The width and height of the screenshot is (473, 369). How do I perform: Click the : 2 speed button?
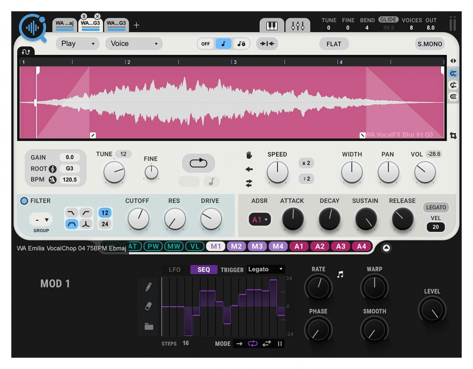point(306,179)
